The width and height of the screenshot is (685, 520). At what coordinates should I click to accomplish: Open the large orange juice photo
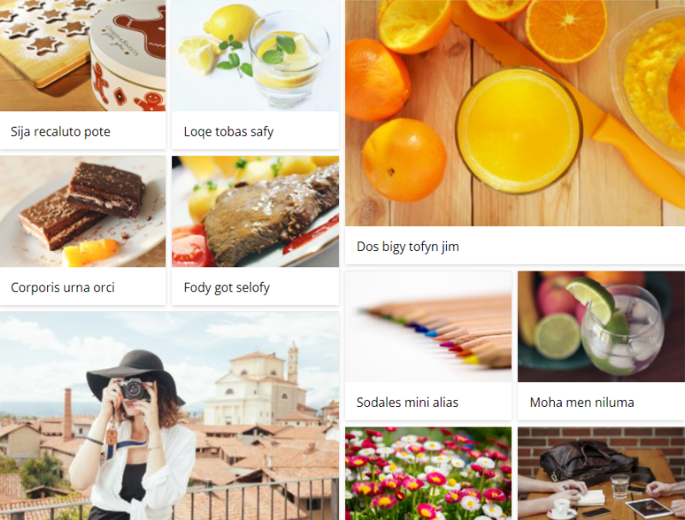515,113
